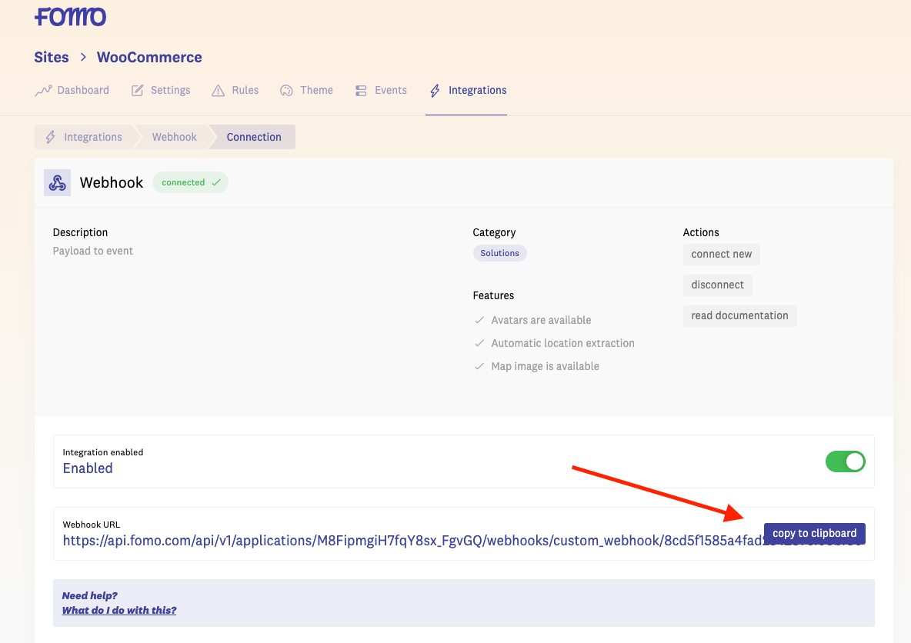
Task: Select the Integrations tab
Action: [x=467, y=90]
